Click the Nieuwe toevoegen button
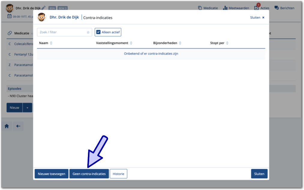 [x=52, y=174]
